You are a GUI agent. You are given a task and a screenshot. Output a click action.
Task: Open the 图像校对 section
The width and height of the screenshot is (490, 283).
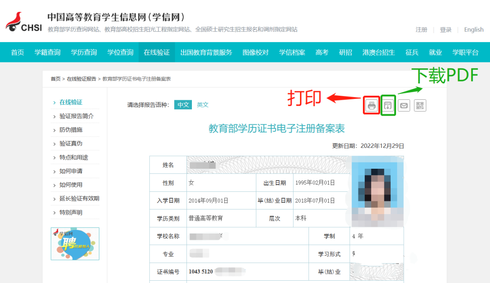point(255,52)
